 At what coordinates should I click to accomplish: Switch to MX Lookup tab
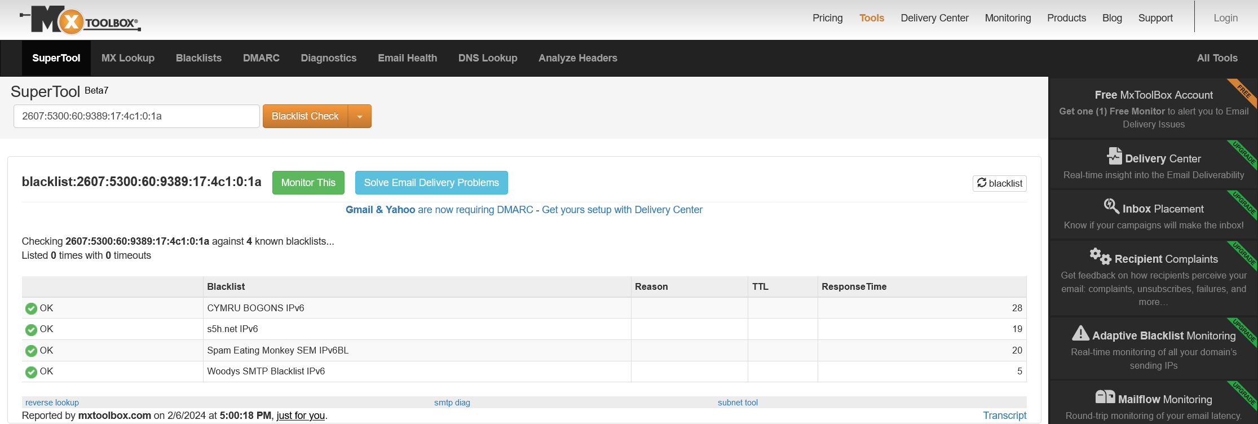coord(128,58)
